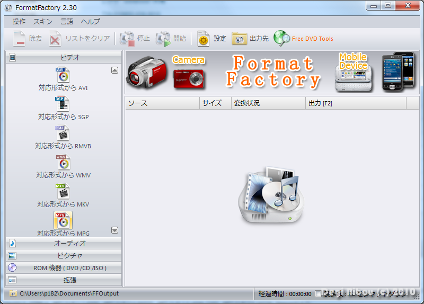424x304 pixels.
Task: Click the Free DVD Tools link text
Action: [x=313, y=39]
